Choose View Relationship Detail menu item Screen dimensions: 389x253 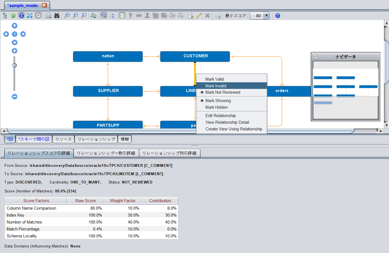tap(232, 122)
